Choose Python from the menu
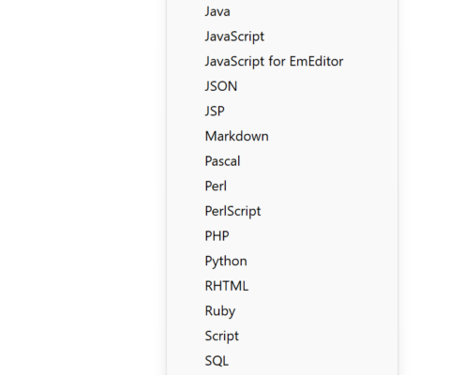Screen dimensions: 464x375 [x=282, y=261]
